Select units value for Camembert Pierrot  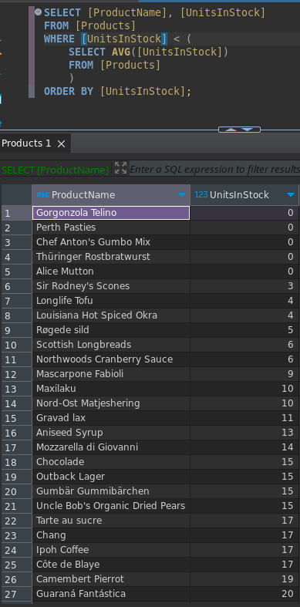pyautogui.click(x=244, y=579)
